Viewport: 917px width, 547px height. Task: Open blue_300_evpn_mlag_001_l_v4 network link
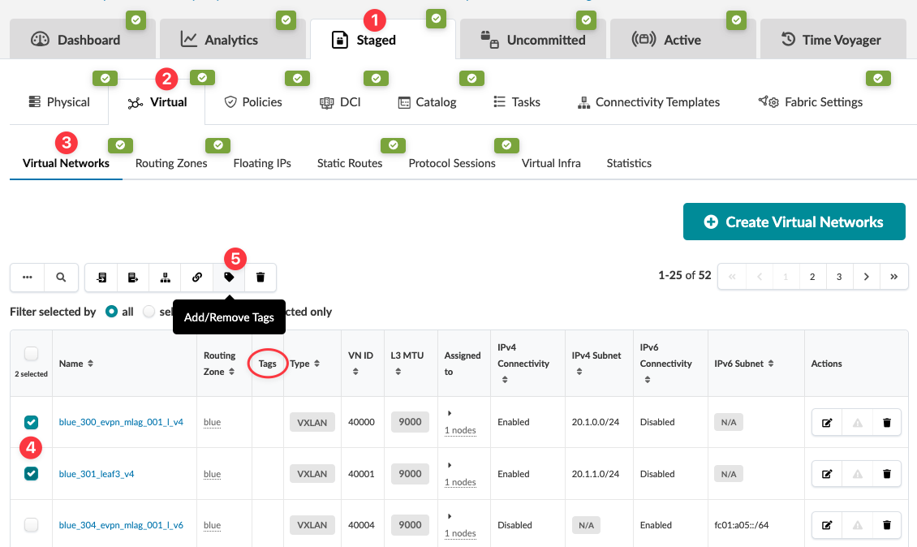(121, 422)
